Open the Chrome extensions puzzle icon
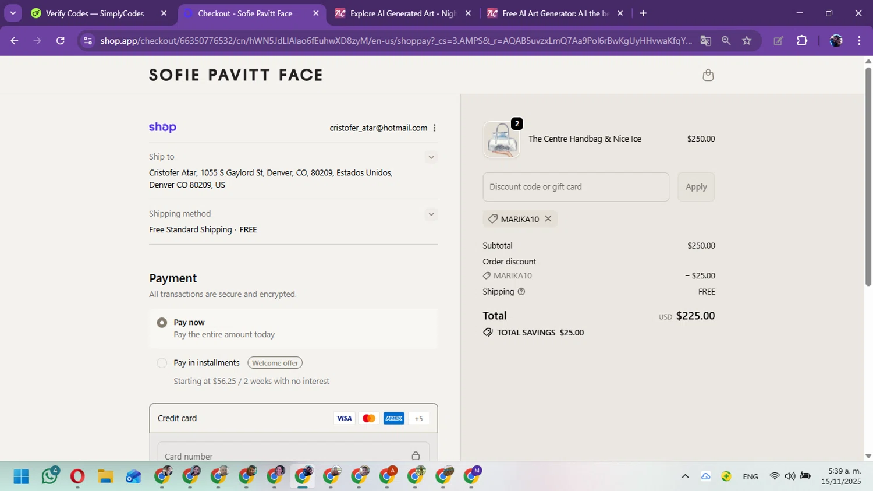Screen dimensions: 873x491 pos(802,41)
